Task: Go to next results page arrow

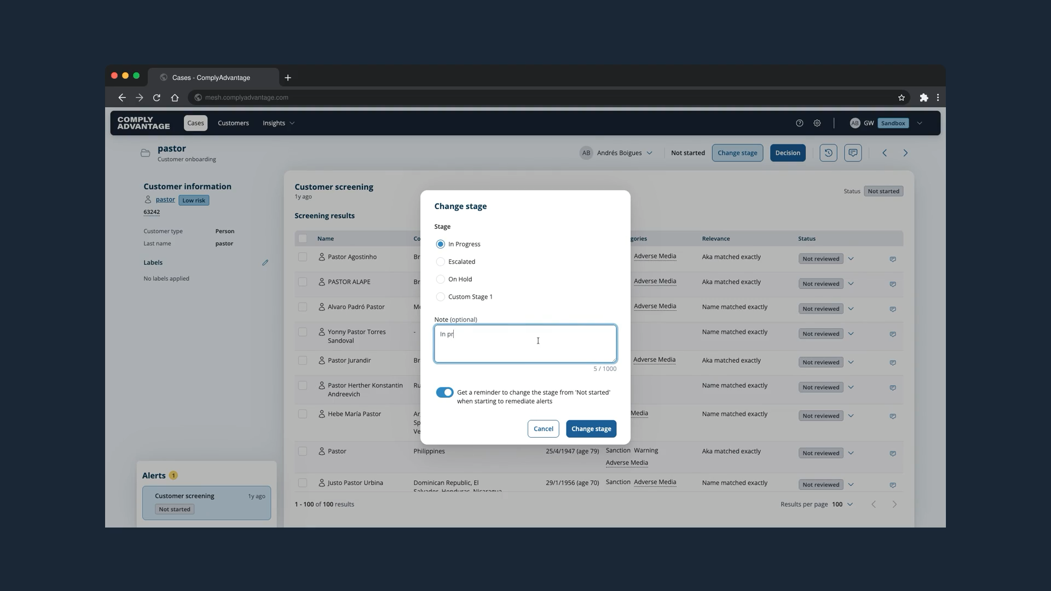Action: click(x=894, y=505)
